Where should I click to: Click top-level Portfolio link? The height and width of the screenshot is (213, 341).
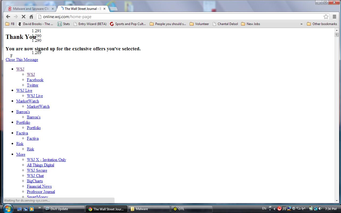(x=23, y=122)
